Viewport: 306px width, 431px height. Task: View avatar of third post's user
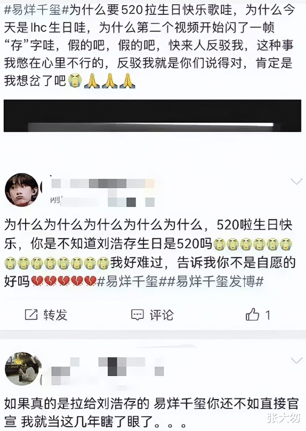[23, 369]
